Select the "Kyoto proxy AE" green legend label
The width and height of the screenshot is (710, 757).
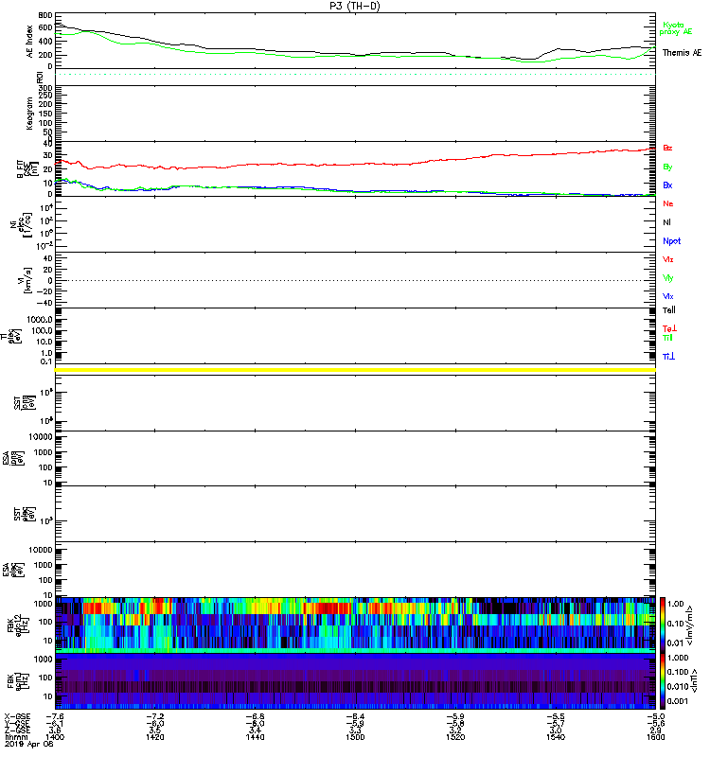676,28
